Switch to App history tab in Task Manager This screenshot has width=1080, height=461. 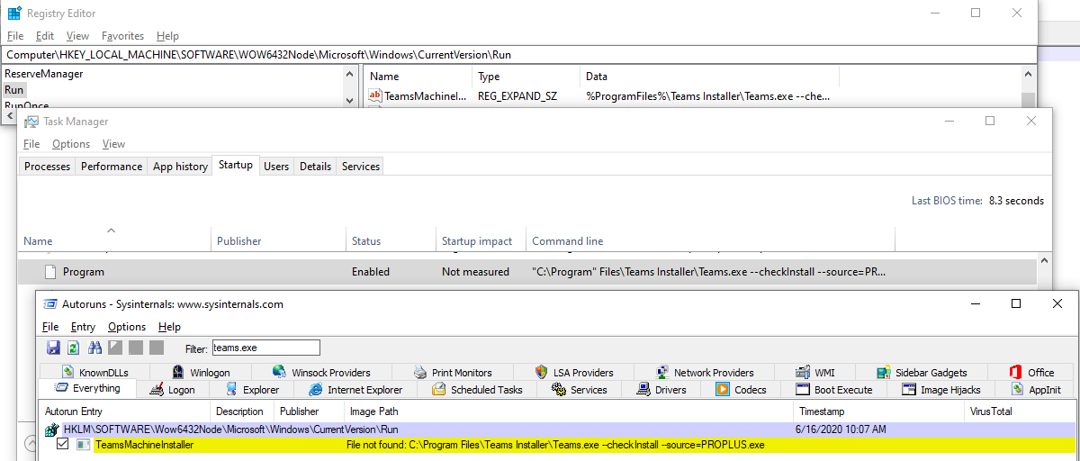click(x=180, y=167)
